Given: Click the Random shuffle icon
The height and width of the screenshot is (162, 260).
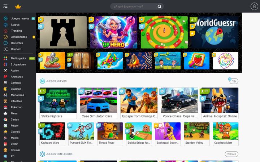Looking at the screenshot, I should [x=6, y=49].
